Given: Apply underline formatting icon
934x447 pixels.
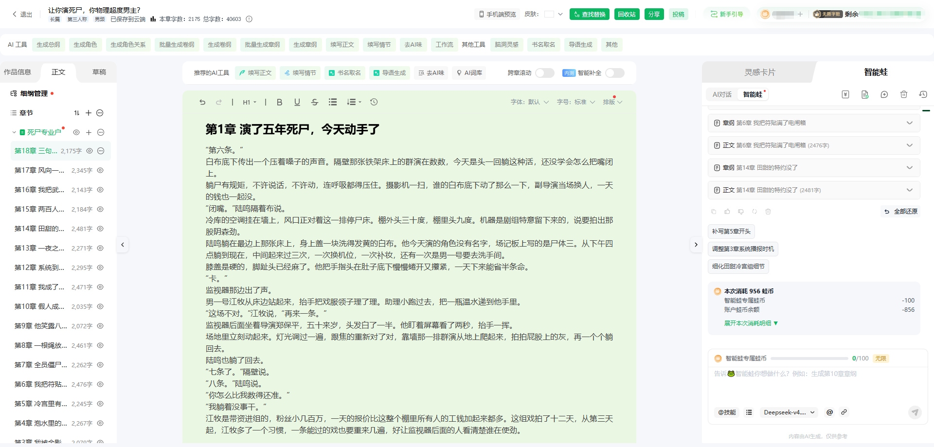Looking at the screenshot, I should click(297, 102).
